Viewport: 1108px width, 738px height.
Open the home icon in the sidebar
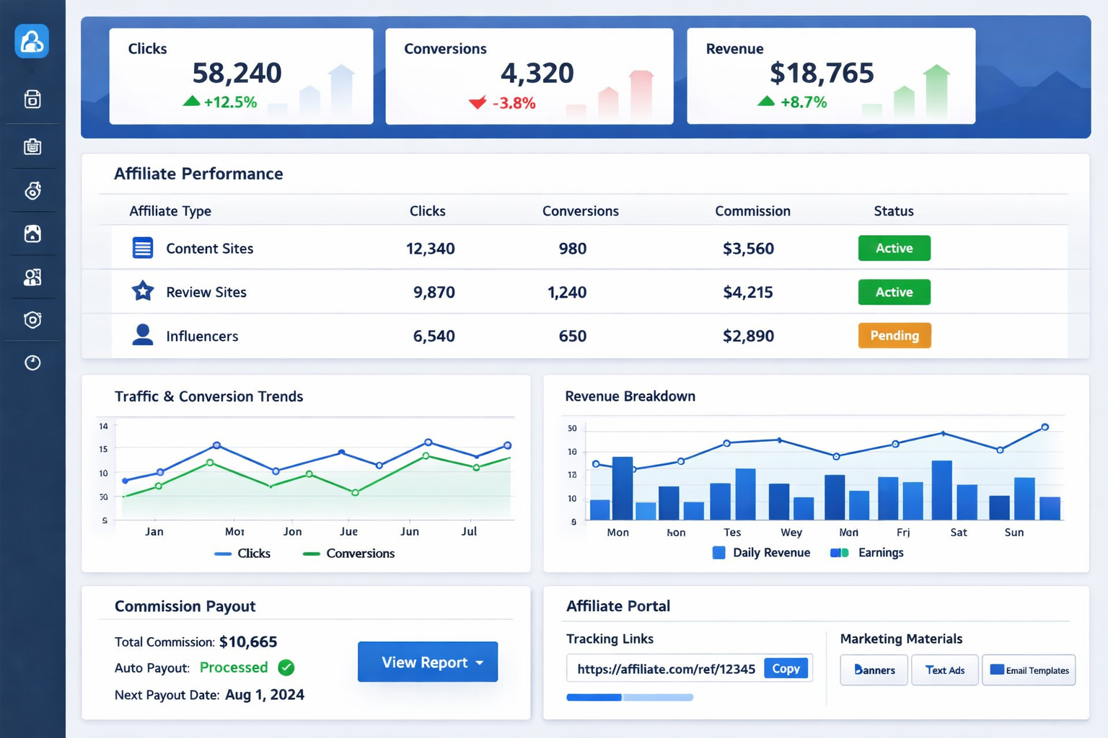pyautogui.click(x=32, y=233)
